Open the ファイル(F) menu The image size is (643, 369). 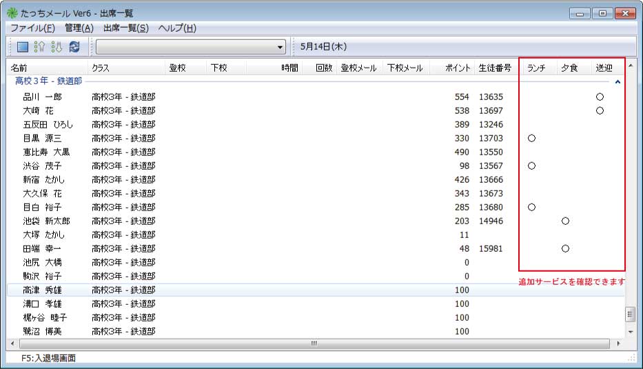(x=32, y=28)
